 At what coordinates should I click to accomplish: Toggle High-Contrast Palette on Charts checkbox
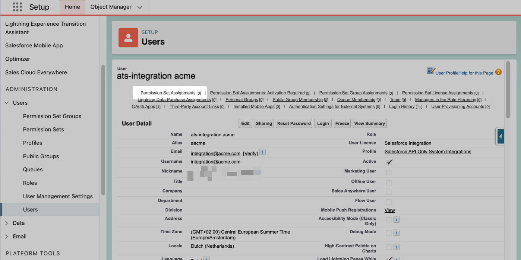click(389, 247)
